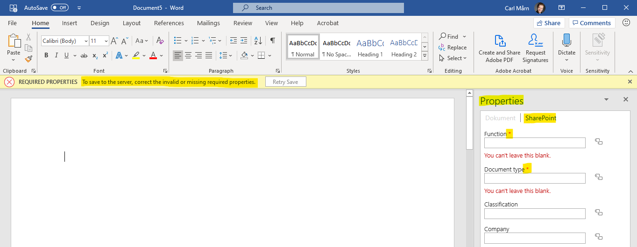Align text right
Viewport: 637px width, 247px height.
coord(198,55)
